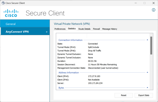Viewport: 158px width, 102px height.
Task: Select General in the sidebar
Action: click(25, 24)
